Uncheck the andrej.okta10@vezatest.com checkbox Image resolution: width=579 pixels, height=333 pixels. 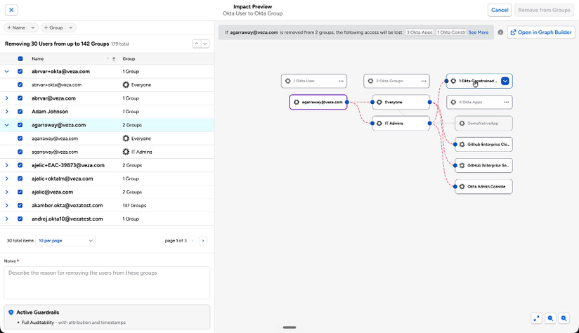tap(20, 219)
